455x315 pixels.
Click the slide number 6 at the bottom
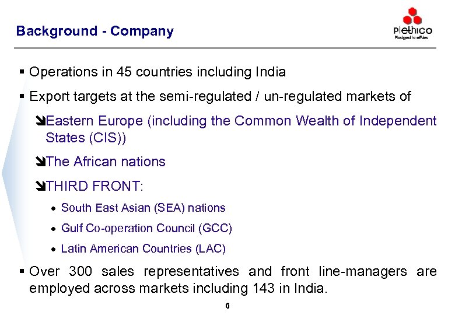[227, 306]
